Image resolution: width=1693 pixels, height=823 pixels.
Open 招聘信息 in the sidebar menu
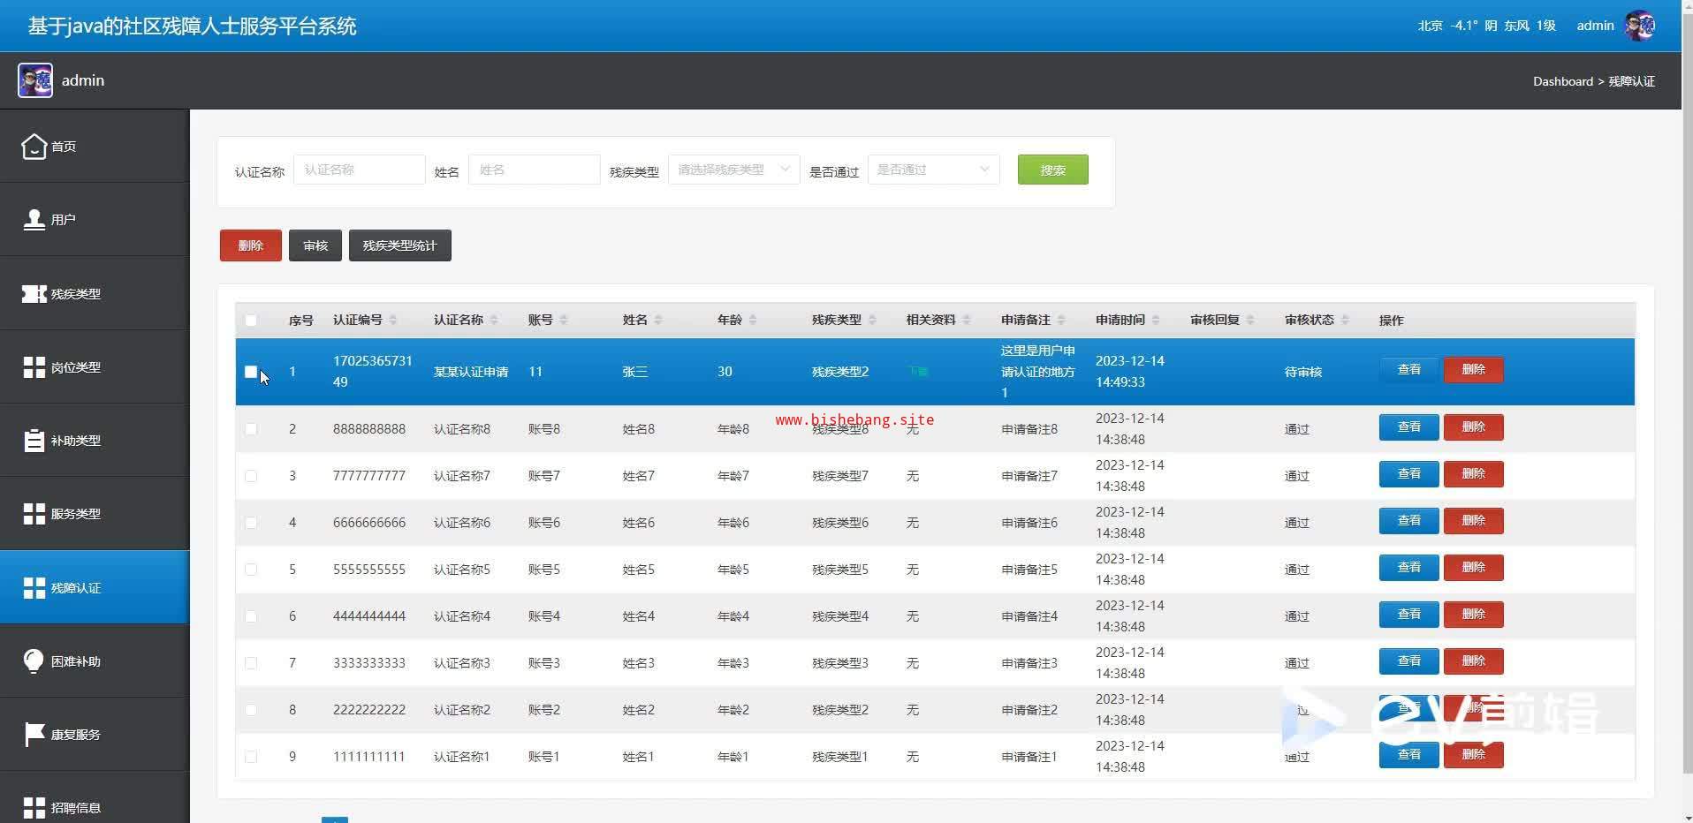click(x=75, y=807)
